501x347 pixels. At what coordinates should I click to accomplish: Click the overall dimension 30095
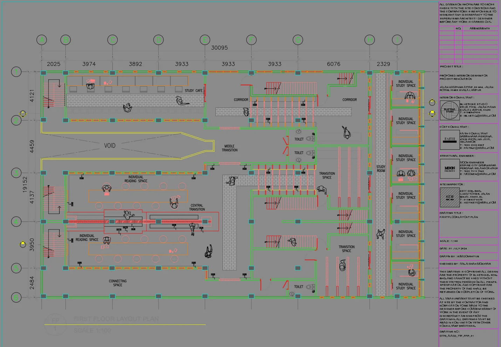pyautogui.click(x=219, y=48)
